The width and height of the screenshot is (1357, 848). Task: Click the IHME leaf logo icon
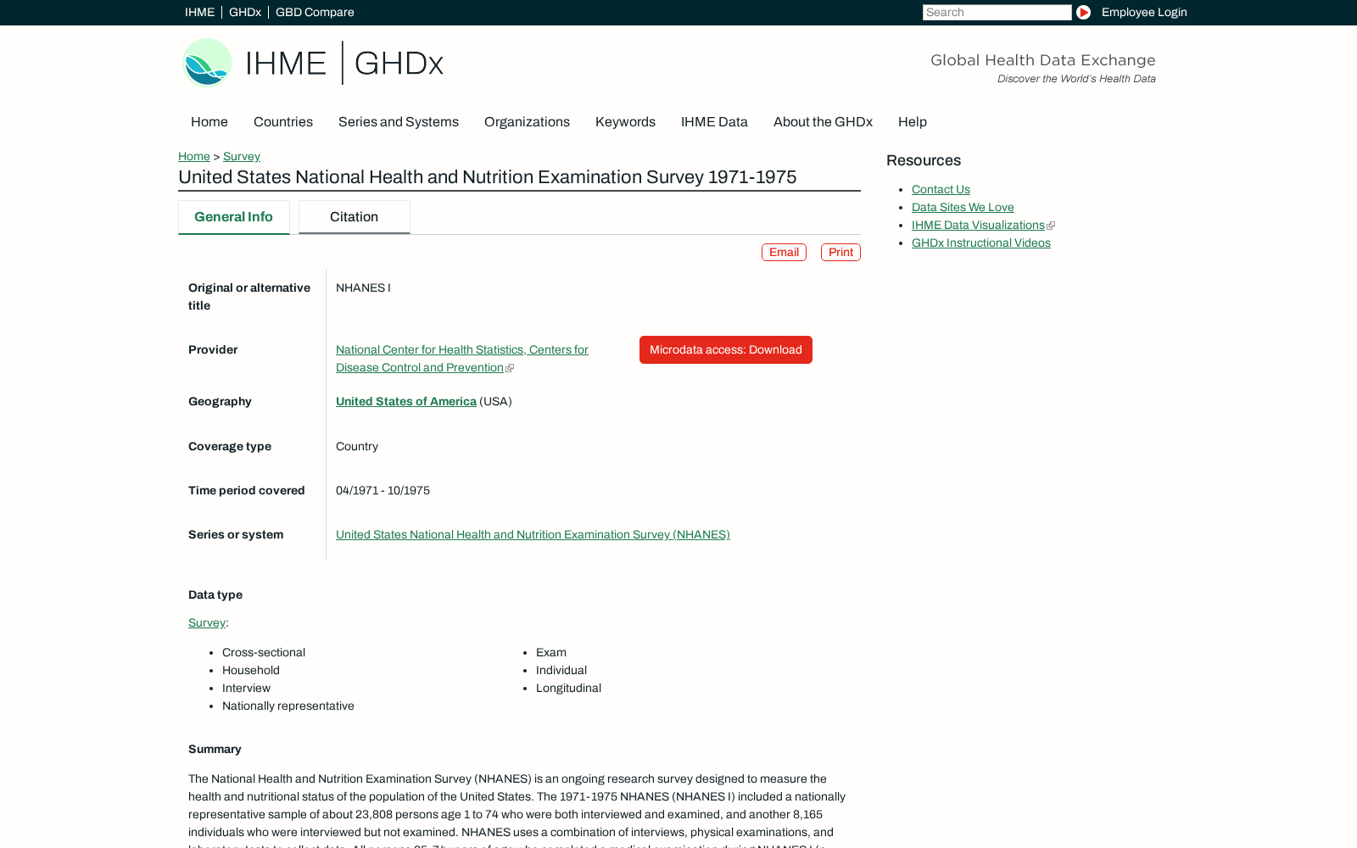207,63
